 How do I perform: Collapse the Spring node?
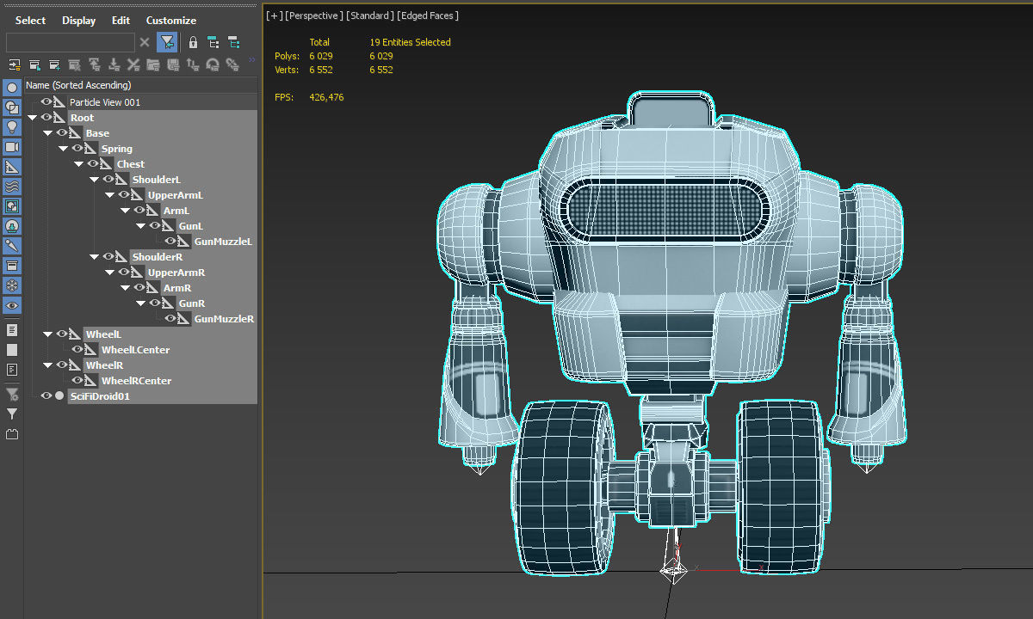click(x=64, y=149)
